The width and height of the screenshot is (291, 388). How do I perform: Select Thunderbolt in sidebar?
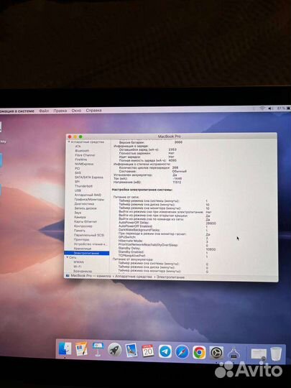pos(83,186)
